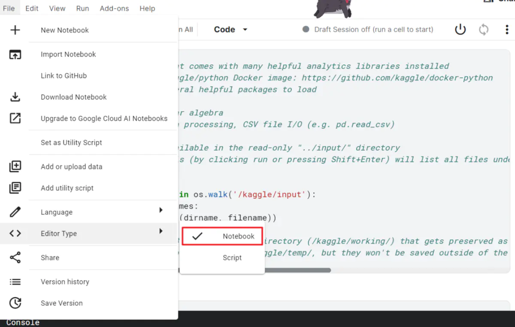Open the Help menu
The width and height of the screenshot is (515, 327).
[x=147, y=9]
